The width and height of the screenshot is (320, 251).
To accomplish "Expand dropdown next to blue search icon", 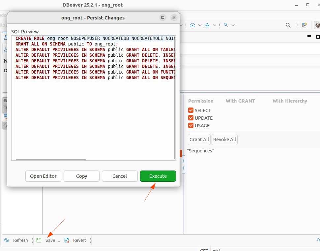I will [233, 25].
